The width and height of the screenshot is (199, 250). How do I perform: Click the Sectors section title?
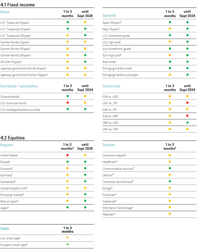pos(109,145)
